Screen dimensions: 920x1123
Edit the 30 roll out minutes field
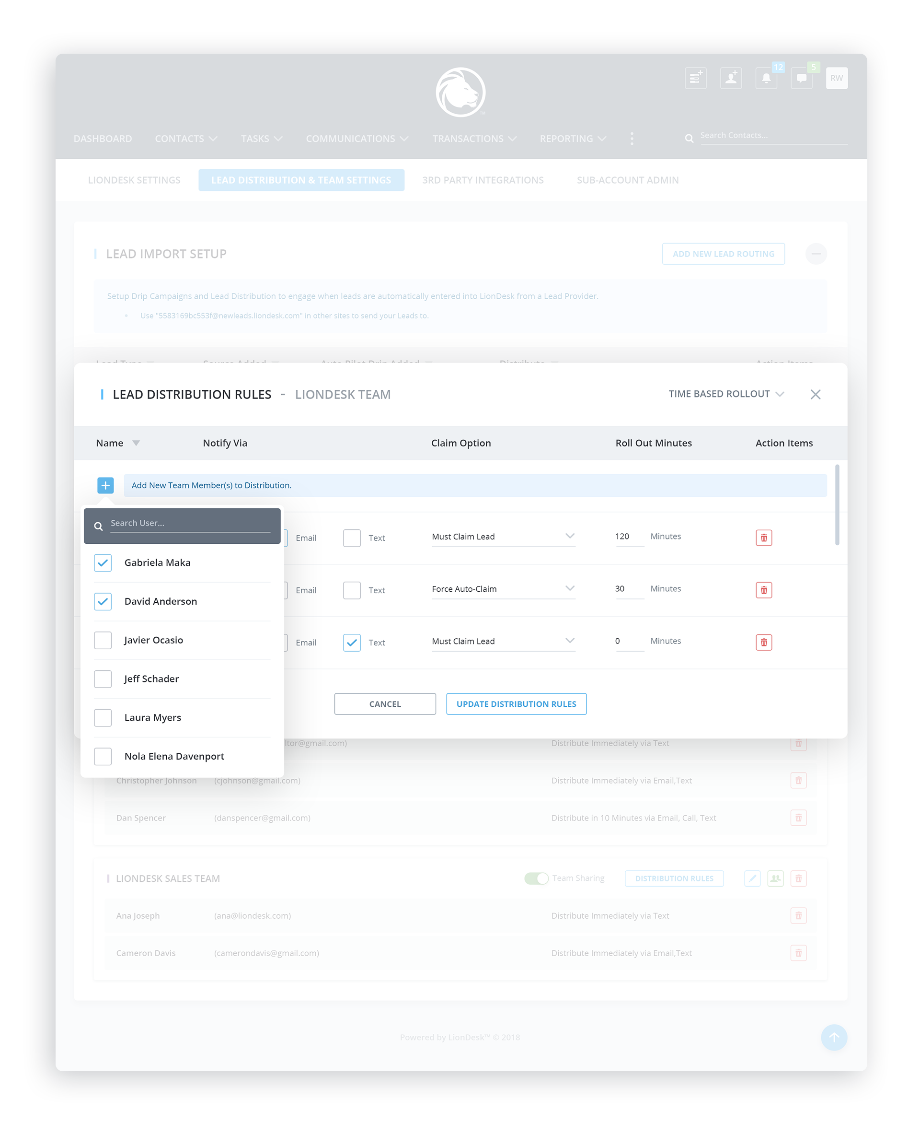pos(629,589)
